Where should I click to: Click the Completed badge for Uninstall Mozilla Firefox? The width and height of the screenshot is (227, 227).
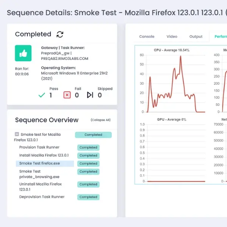coord(88,184)
